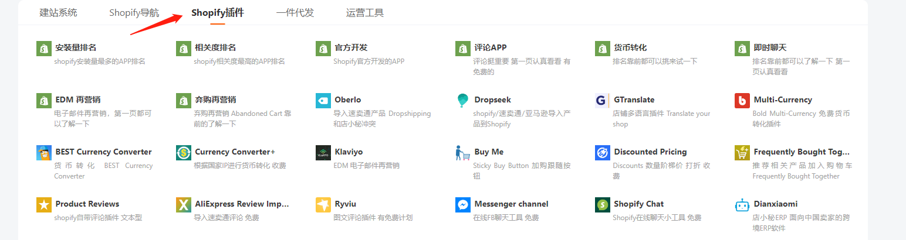906x240 pixels.
Task: Select the 一件代发 tab
Action: point(295,12)
